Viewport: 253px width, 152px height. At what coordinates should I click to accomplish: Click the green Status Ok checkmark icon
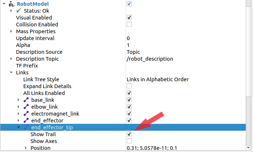click(19, 10)
